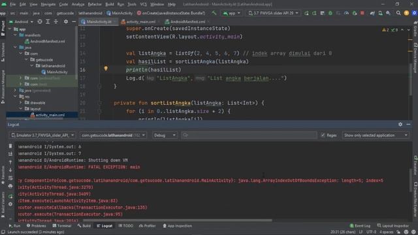Click the Profile app gauge icon
The width and height of the screenshot is (418, 235).
tap(346, 13)
